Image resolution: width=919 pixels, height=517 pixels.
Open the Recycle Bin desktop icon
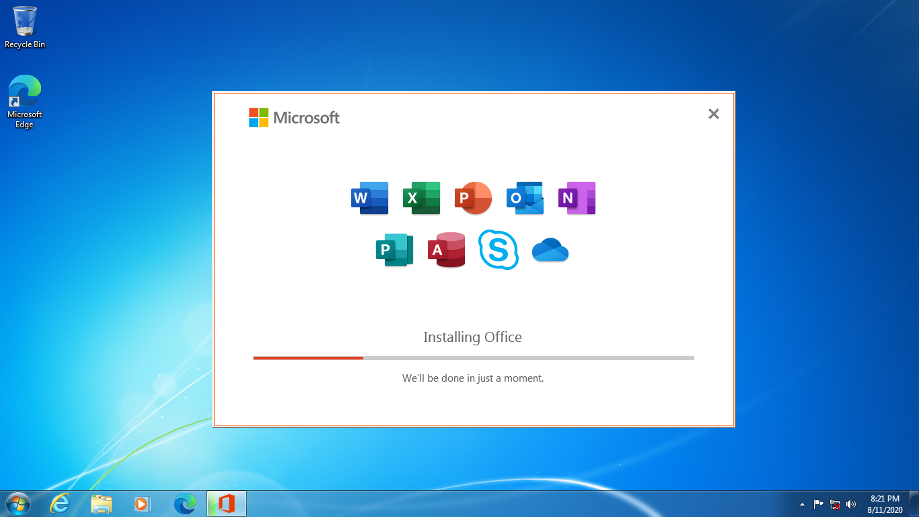(25, 27)
